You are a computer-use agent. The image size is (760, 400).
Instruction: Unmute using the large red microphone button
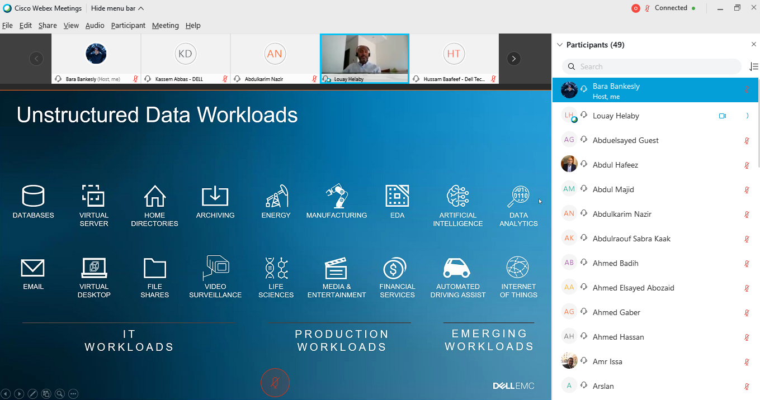point(275,383)
